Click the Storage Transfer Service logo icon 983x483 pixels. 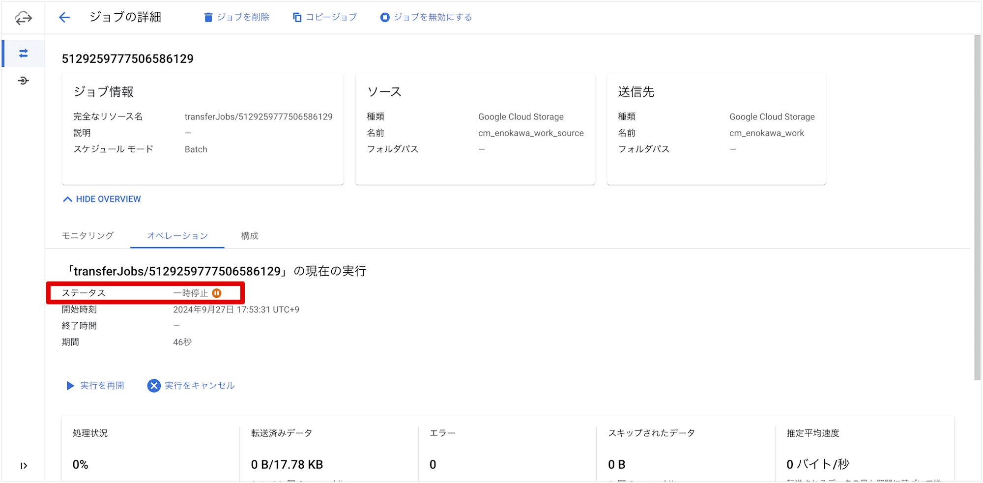pyautogui.click(x=23, y=18)
